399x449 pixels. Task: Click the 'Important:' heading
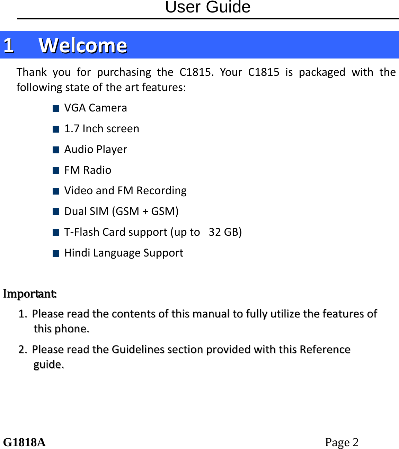30,294
